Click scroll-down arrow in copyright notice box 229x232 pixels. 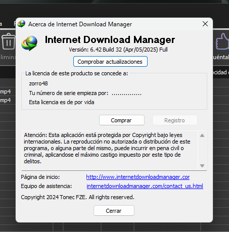tap(202, 166)
